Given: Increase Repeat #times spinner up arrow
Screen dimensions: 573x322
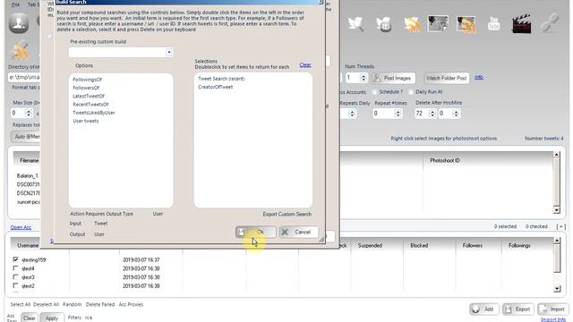Looking at the screenshot, I should [x=398, y=111].
